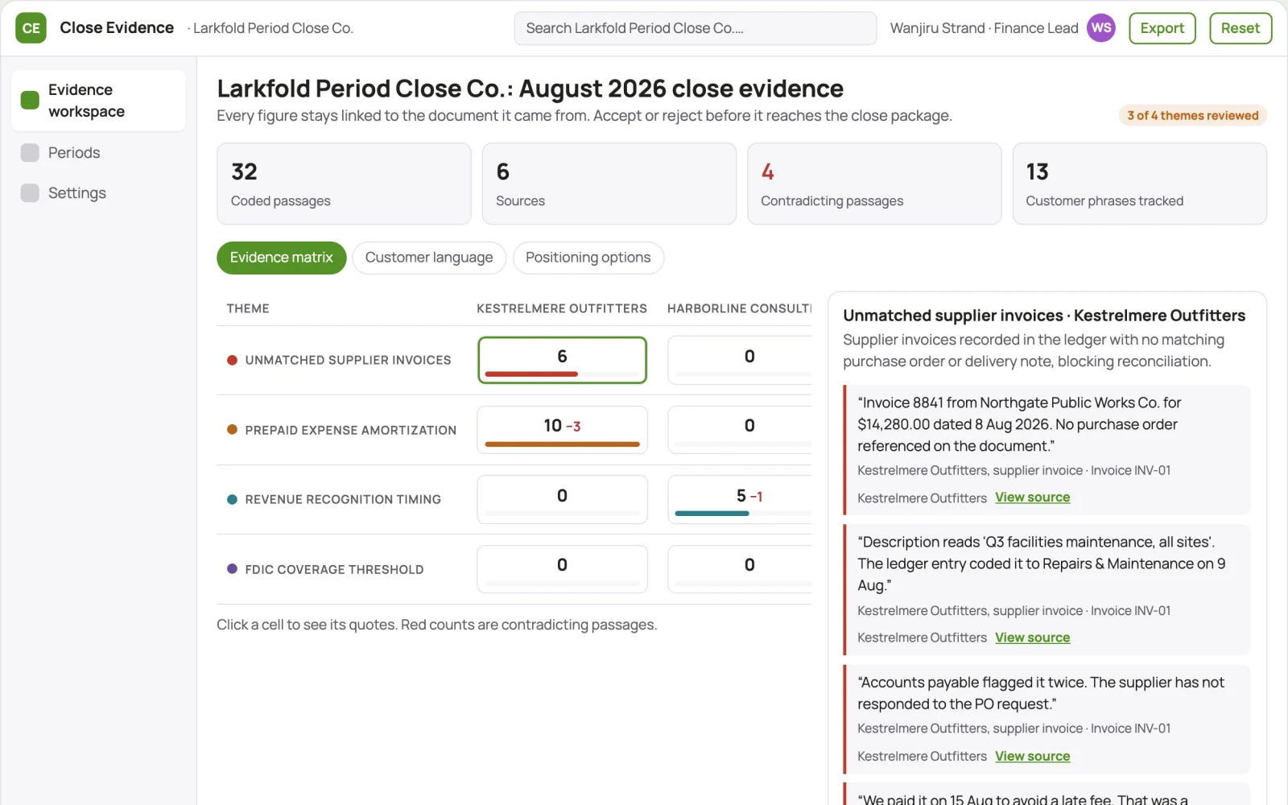Click teal dot beside Revenue Recognition Timing
The width and height of the screenshot is (1288, 805).
tap(232, 499)
